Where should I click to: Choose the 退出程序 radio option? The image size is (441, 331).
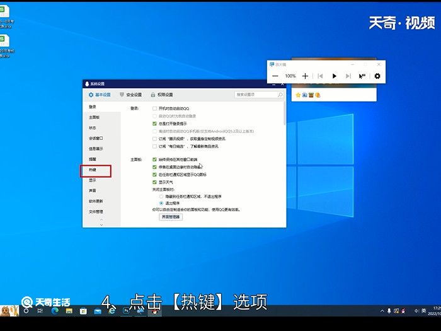pyautogui.click(x=161, y=203)
